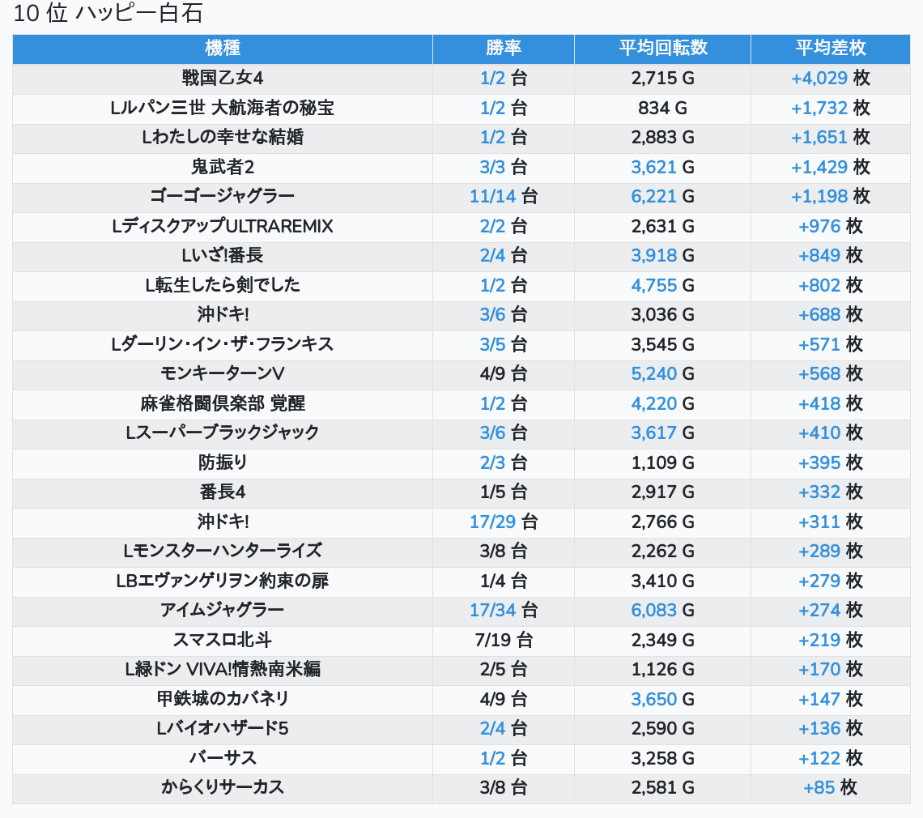This screenshot has height=818, width=923.
Task: Select machine name Lモンスターハンターライズ
Action: click(x=223, y=551)
